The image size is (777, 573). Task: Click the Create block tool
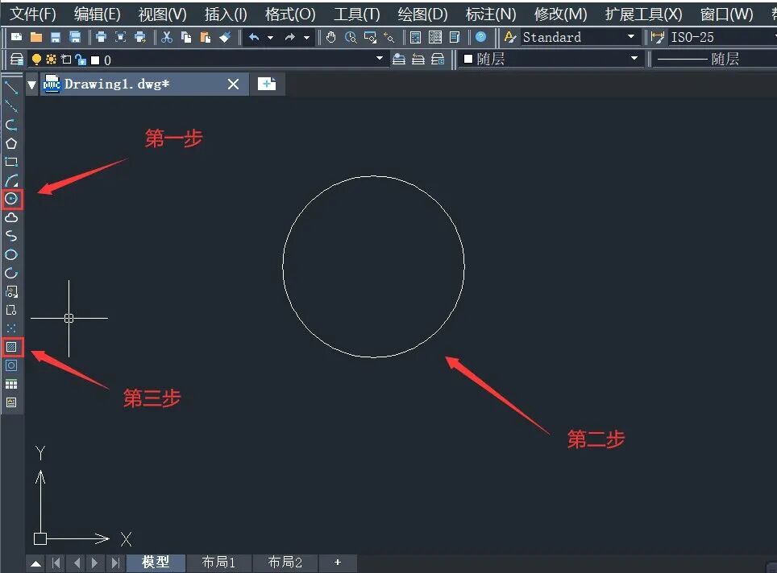(x=11, y=311)
